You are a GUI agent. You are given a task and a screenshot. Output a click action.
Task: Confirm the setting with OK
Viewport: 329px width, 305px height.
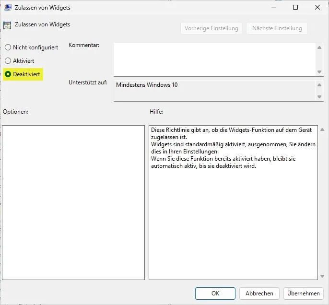tap(215, 293)
